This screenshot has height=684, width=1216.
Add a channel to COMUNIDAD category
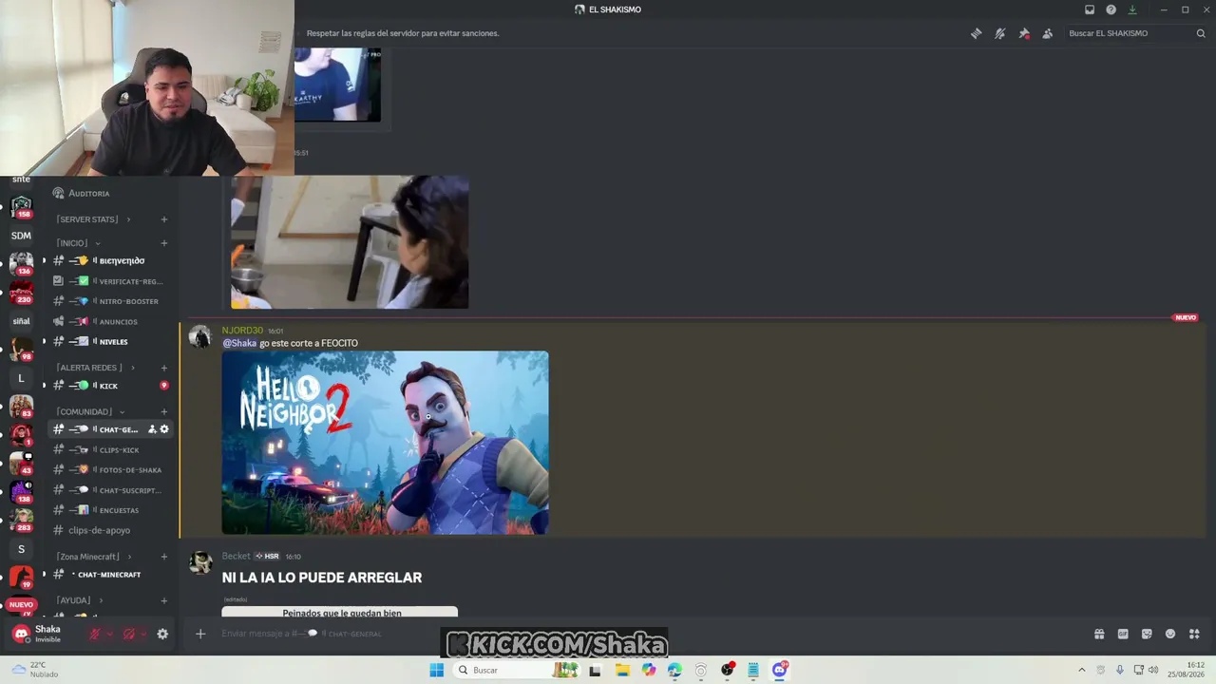[163, 411]
